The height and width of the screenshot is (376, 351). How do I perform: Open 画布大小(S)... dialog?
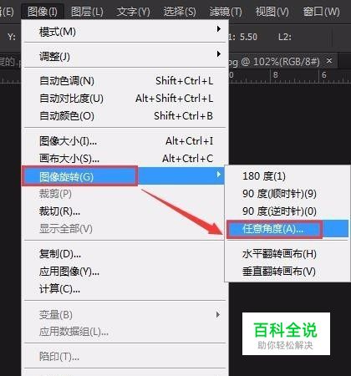(125, 159)
